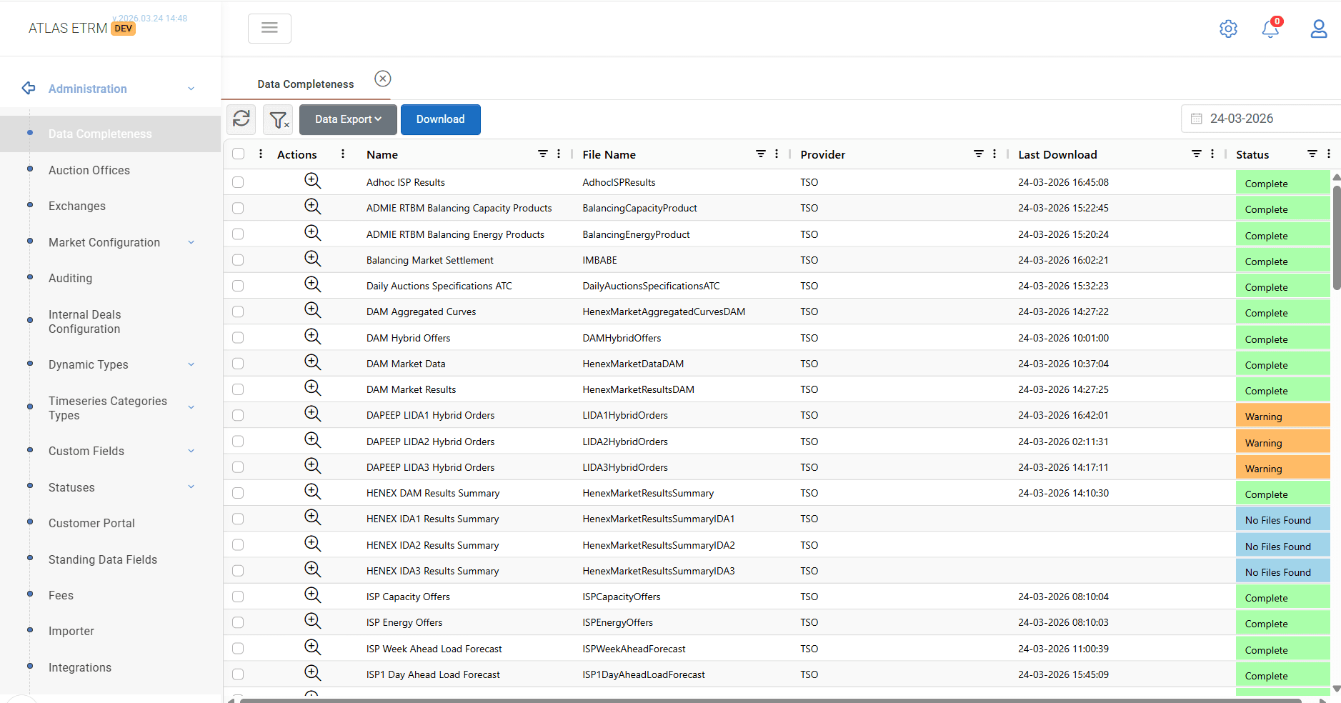Screen dimensions: 1341x703
Task: Open Auditing in the sidebar
Action: click(x=70, y=278)
